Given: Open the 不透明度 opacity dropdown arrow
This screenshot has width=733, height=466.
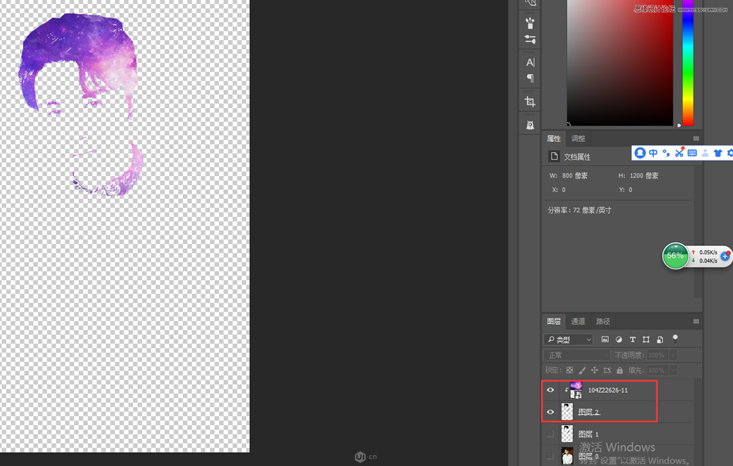Looking at the screenshot, I should coord(673,355).
